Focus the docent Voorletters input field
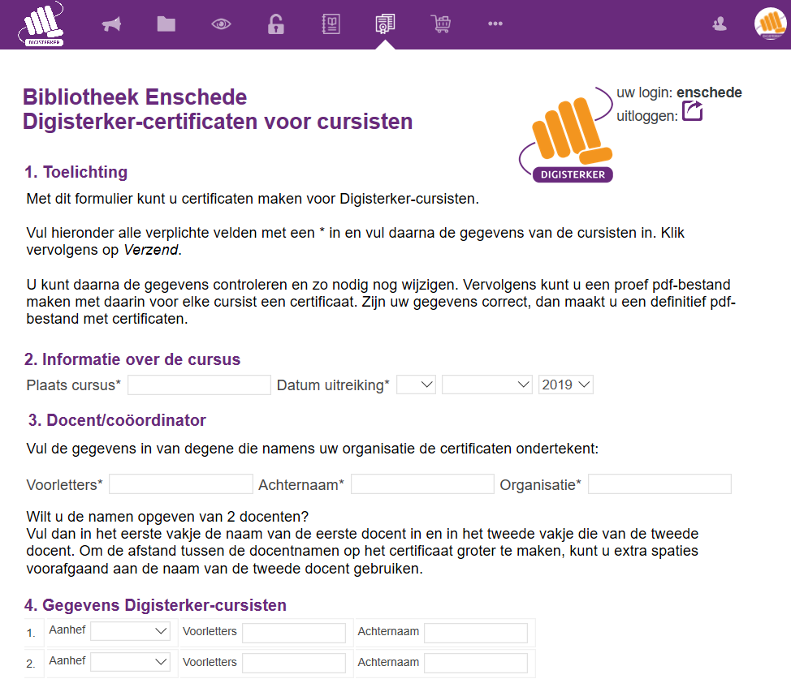Viewport: 791px width, 679px height. tap(181, 484)
